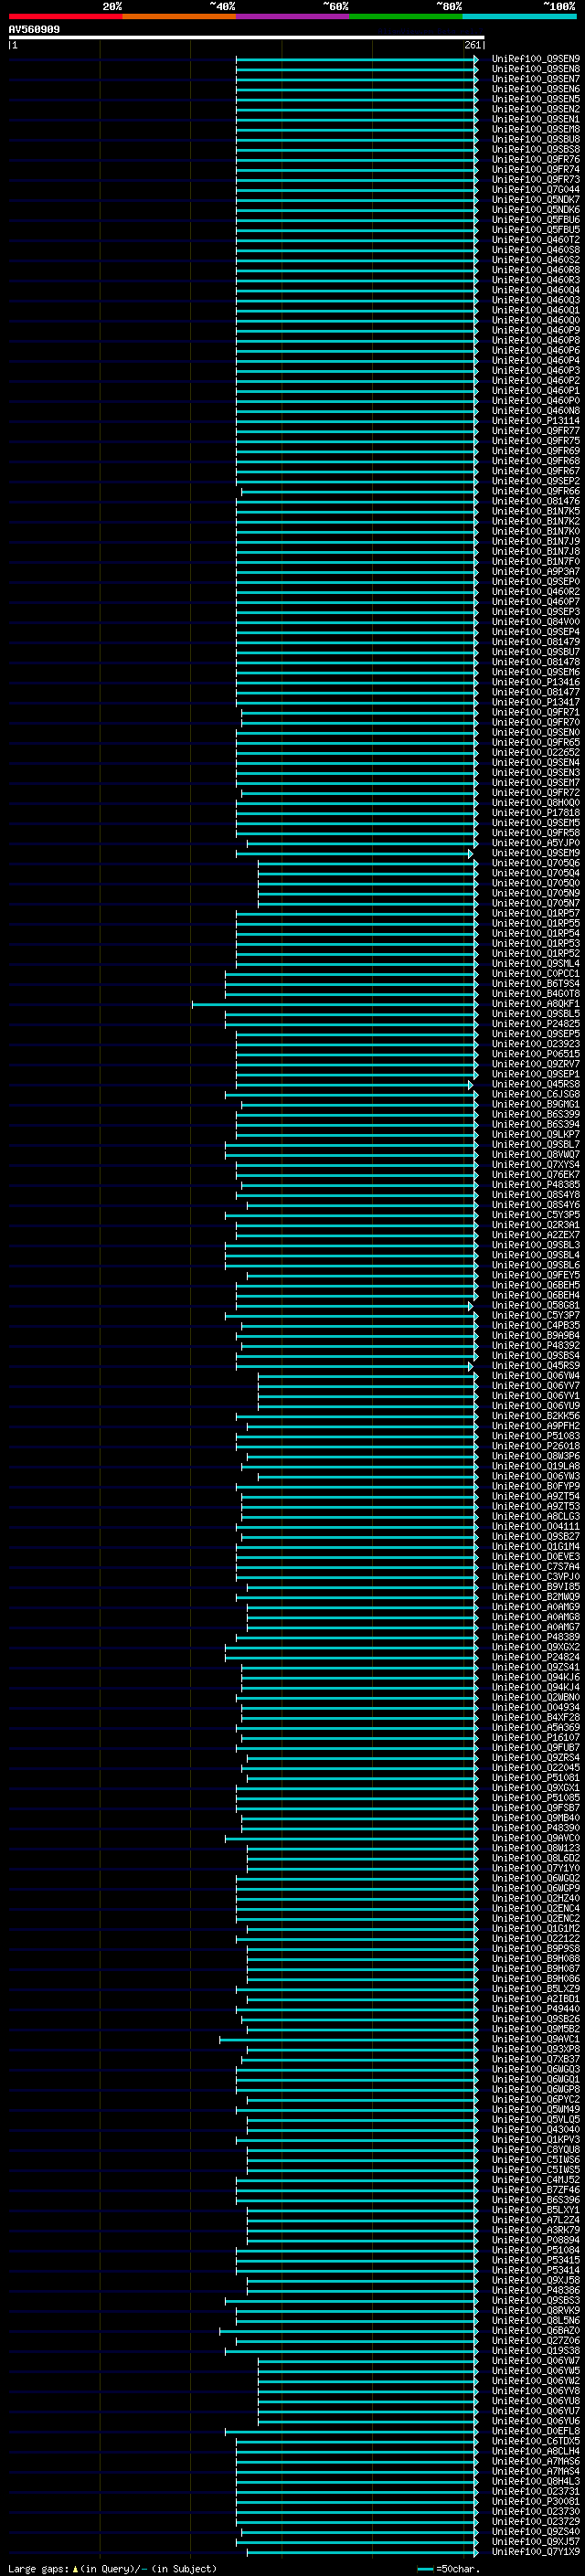
Task: Select label UniRef100_P51084
Action: coord(536,2250)
